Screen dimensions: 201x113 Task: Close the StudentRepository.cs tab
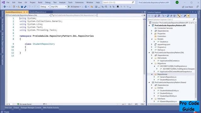point(27,12)
